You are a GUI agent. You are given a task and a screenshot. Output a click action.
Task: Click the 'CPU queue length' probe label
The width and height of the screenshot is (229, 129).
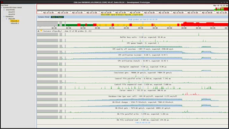point(143,43)
